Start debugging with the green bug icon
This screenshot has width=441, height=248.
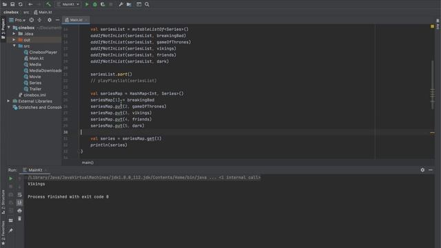[x=95, y=4]
